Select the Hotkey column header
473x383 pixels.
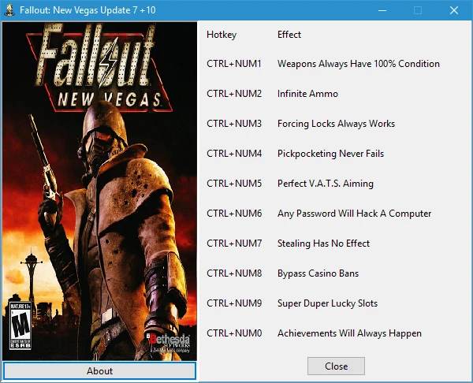click(222, 35)
